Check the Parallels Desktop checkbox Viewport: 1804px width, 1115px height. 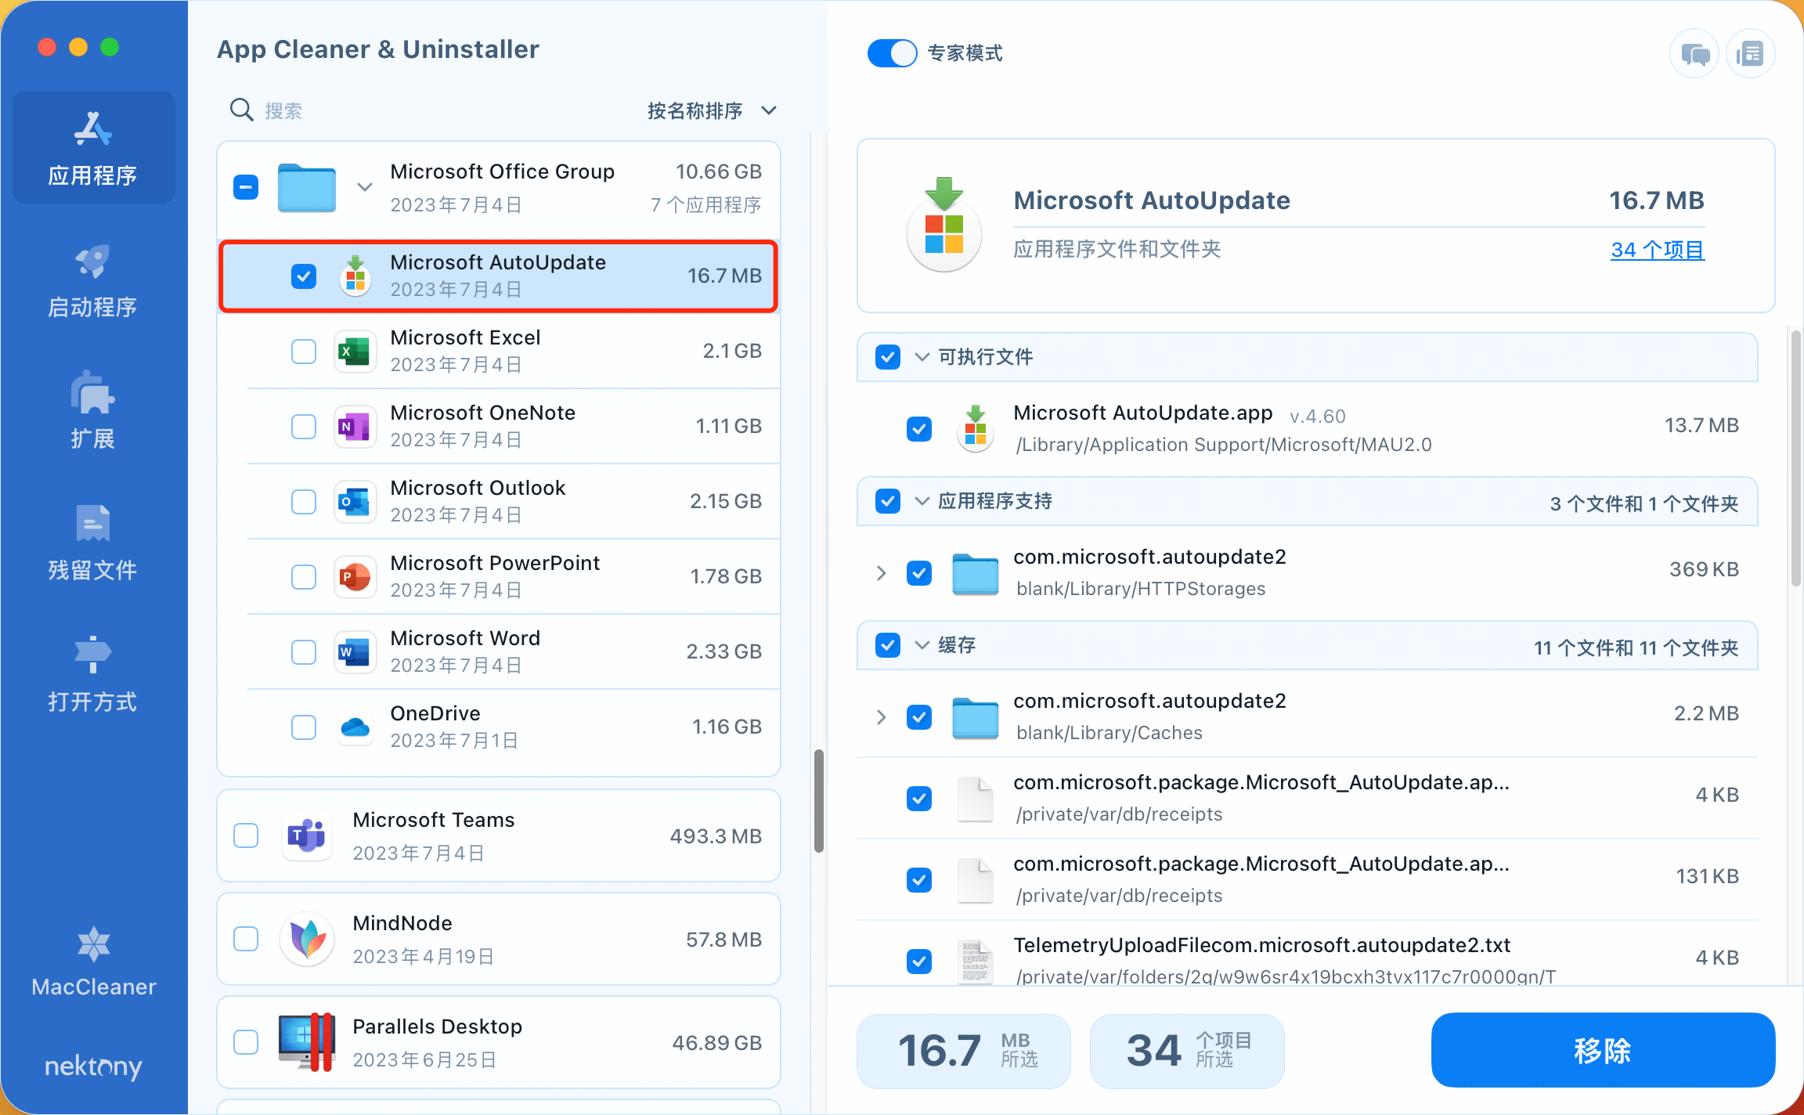tap(246, 1042)
